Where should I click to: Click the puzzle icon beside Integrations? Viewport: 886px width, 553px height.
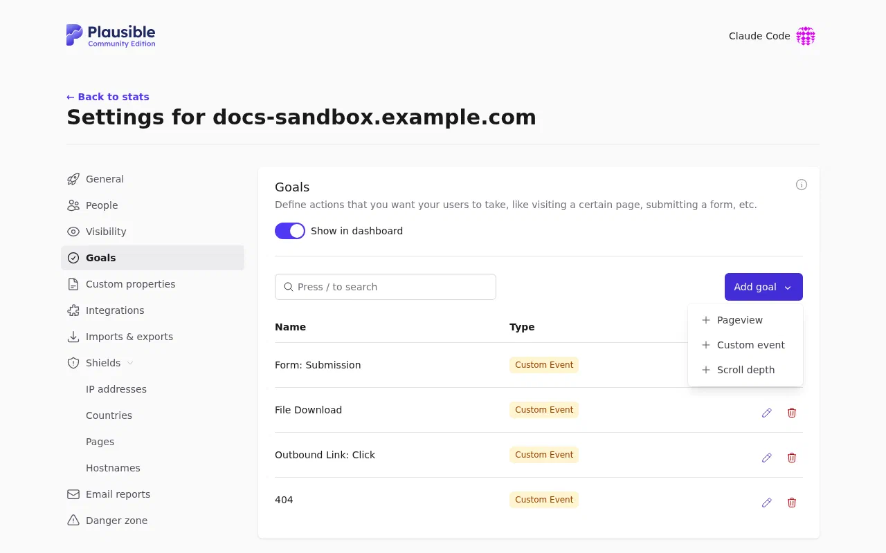tap(73, 310)
